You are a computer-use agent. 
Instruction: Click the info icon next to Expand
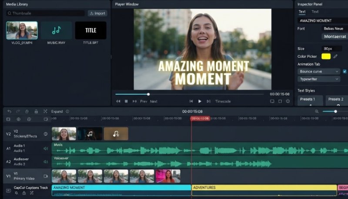point(67,111)
